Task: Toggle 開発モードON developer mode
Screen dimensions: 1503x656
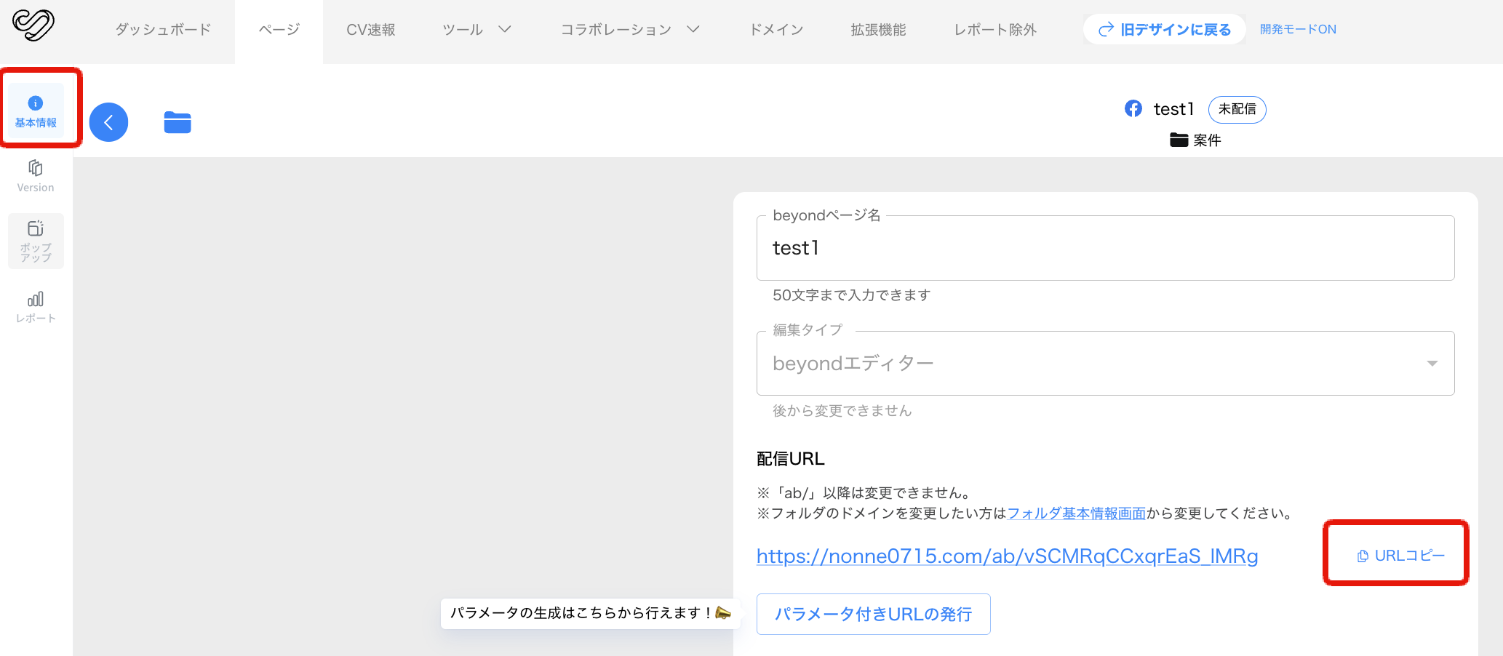Action: [1298, 30]
